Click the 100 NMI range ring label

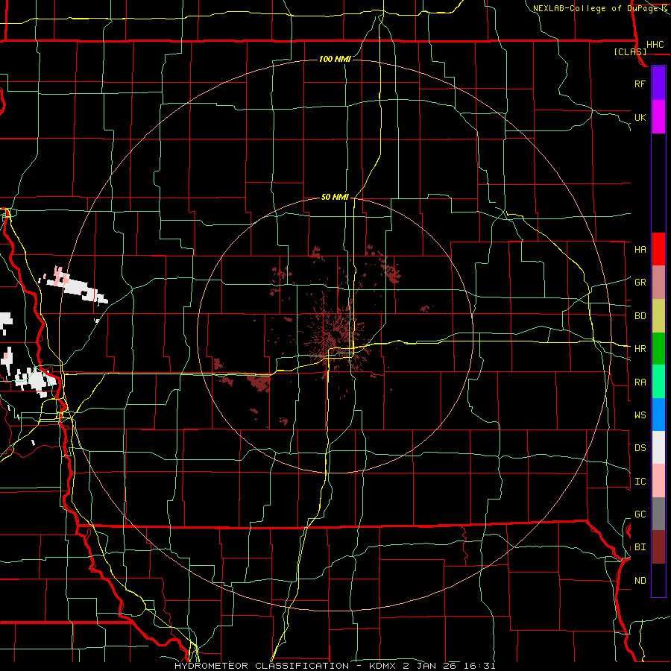(x=335, y=59)
